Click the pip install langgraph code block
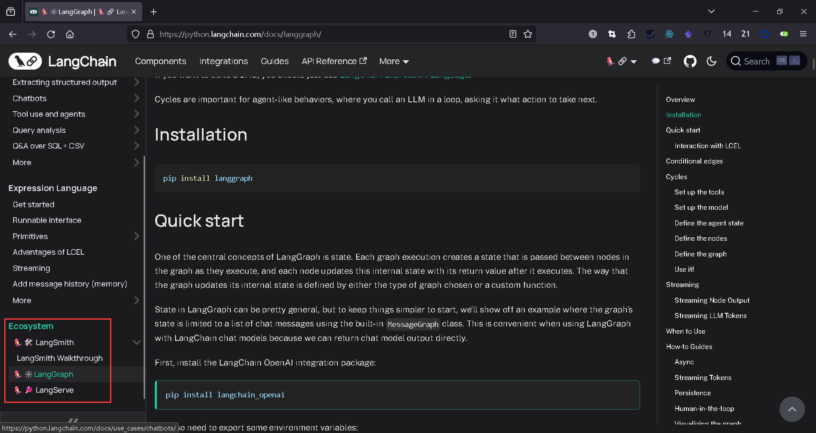The width and height of the screenshot is (816, 433). tap(397, 178)
